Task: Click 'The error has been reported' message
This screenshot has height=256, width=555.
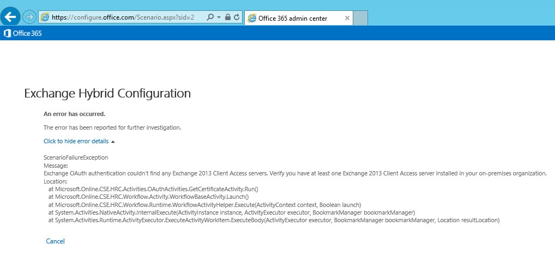Action: click(112, 127)
